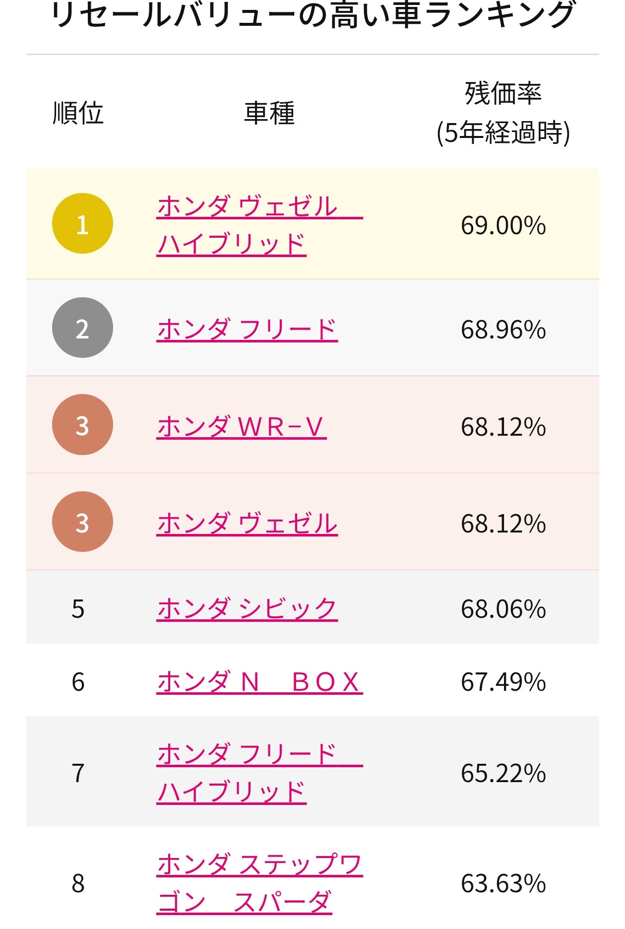625x929 pixels.
Task: Click the gold rank 1 badge
Action: 82,224
